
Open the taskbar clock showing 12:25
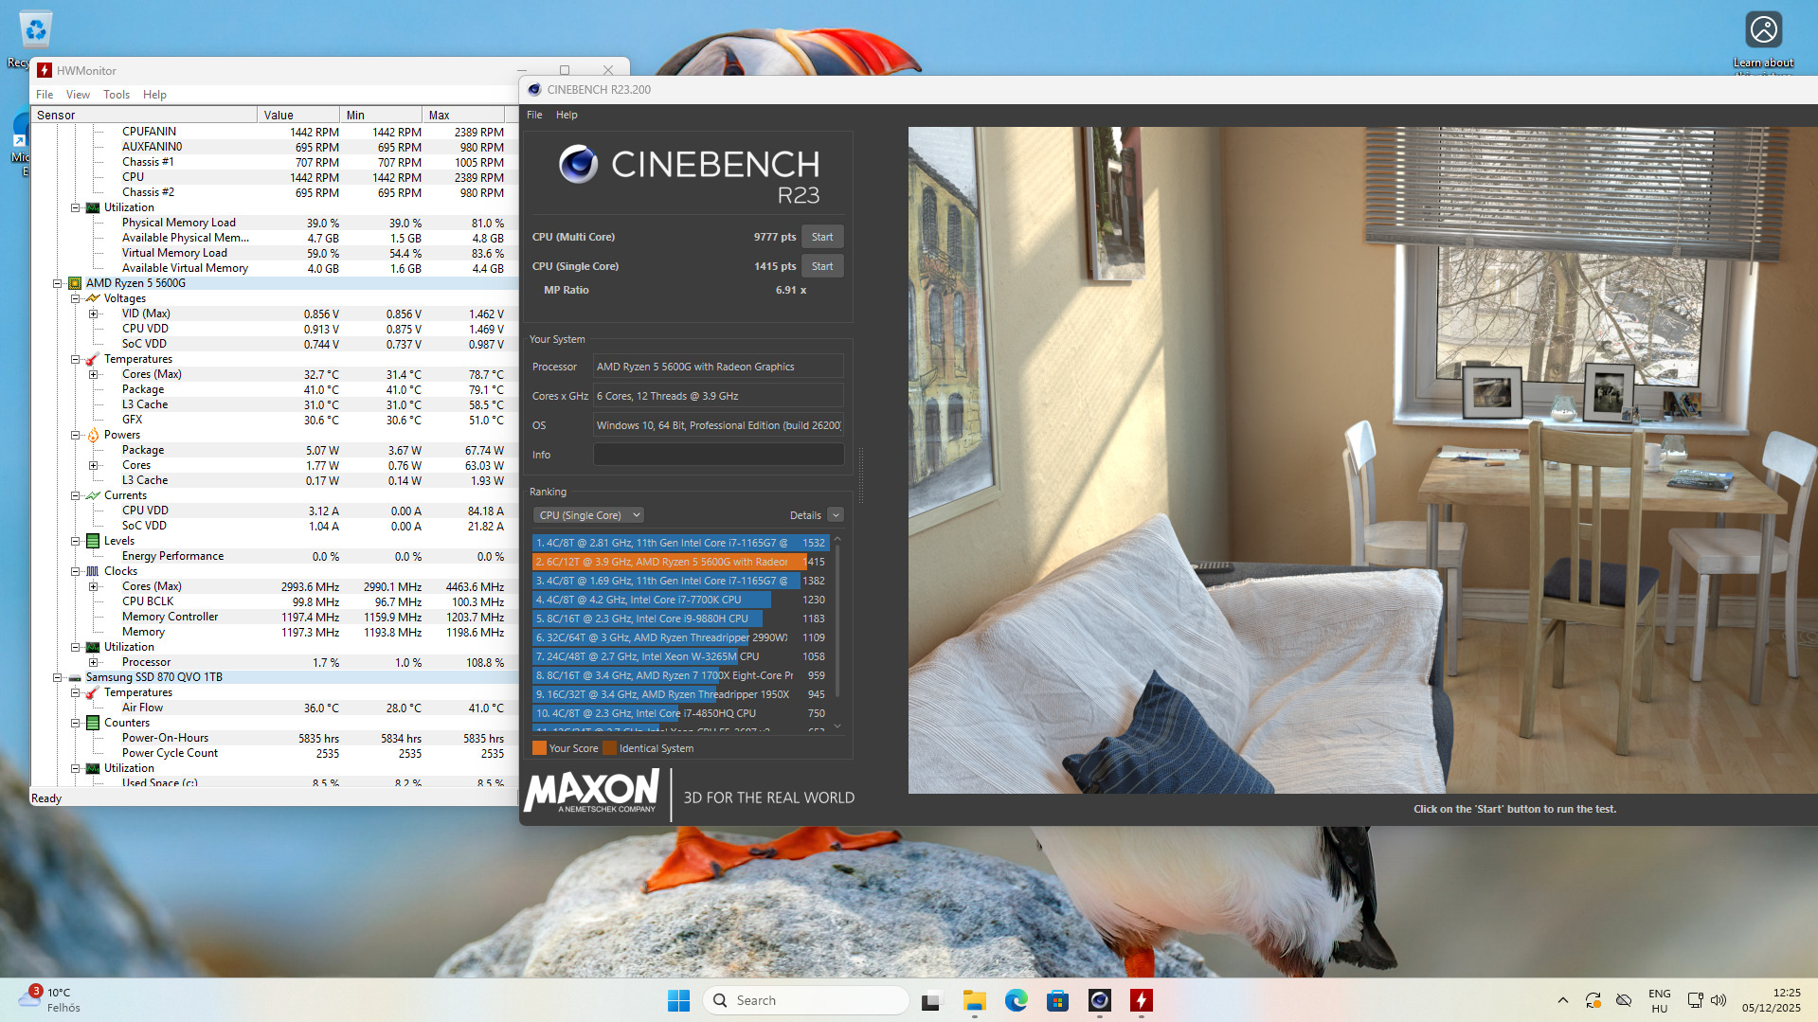pos(1771,1000)
